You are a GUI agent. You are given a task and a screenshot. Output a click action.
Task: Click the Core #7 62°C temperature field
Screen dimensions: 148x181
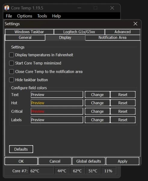[x=42, y=171]
